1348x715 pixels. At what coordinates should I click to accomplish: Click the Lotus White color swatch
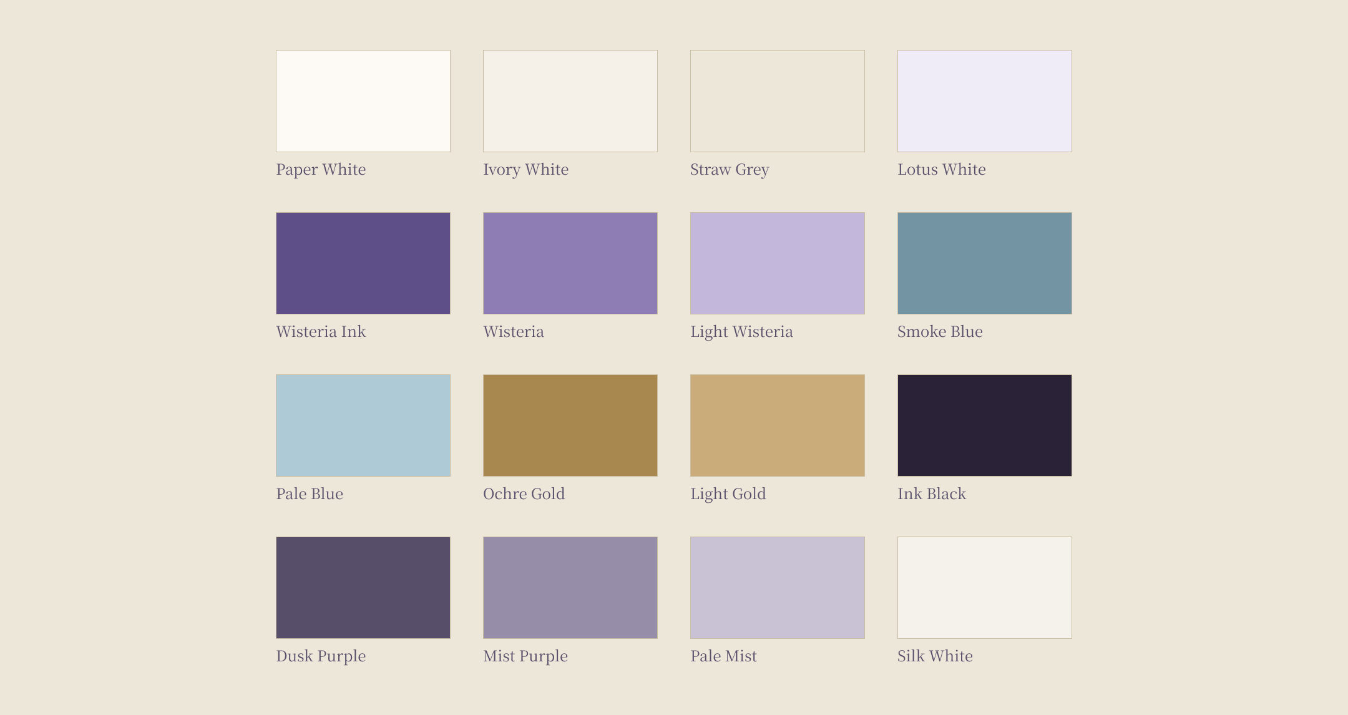click(985, 101)
